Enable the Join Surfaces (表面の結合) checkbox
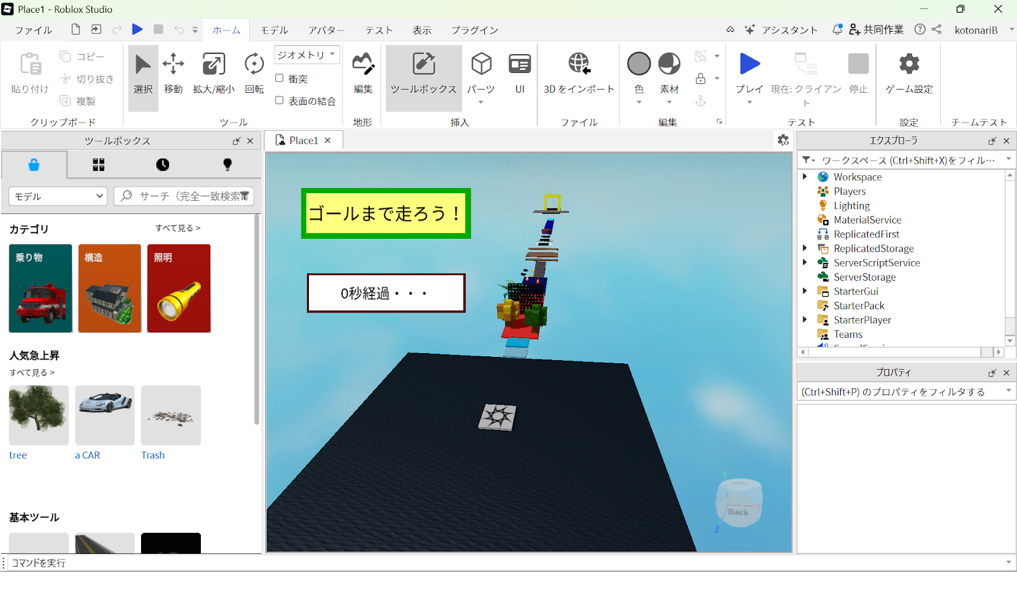1017x592 pixels. click(279, 100)
